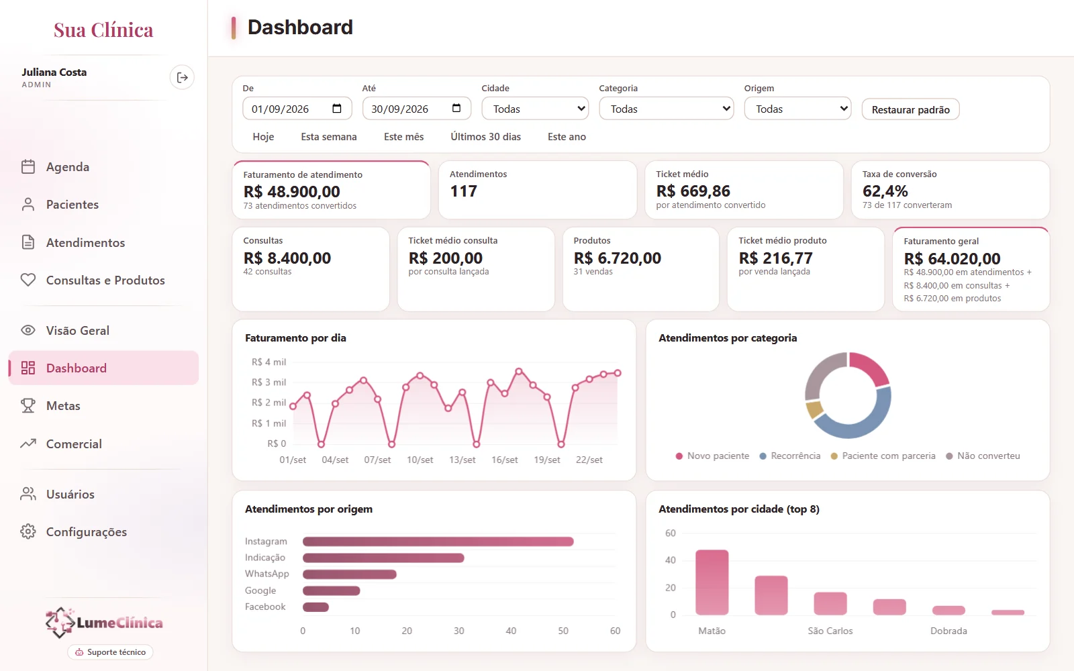Screen dimensions: 1074x671
Task: Click the De date input 01/09/2026
Action: point(297,109)
